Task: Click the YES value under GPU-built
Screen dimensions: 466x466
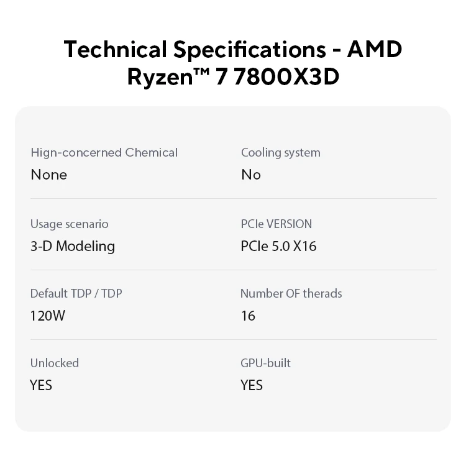Action: pyautogui.click(x=252, y=385)
